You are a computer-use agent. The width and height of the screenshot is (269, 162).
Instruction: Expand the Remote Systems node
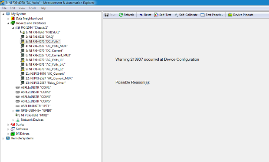pyautogui.click(x=3, y=139)
